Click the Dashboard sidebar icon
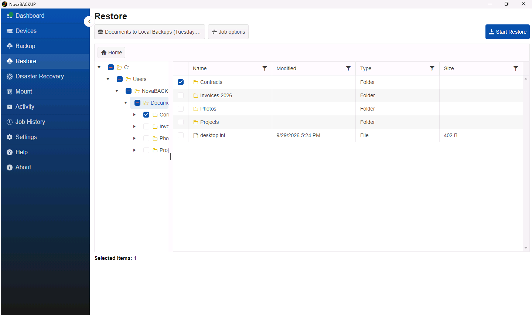 [x=10, y=16]
